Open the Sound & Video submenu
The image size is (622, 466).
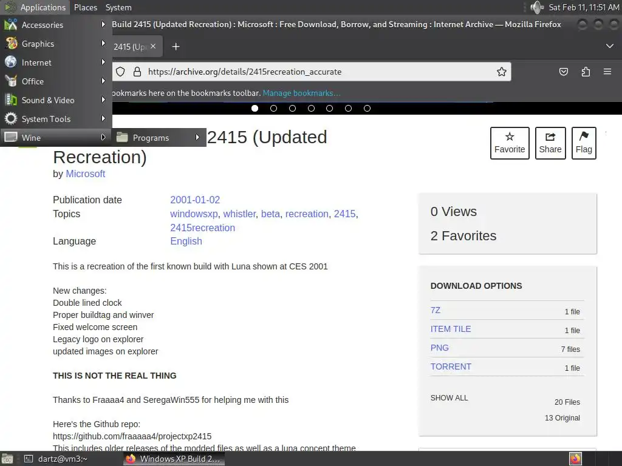(56, 100)
